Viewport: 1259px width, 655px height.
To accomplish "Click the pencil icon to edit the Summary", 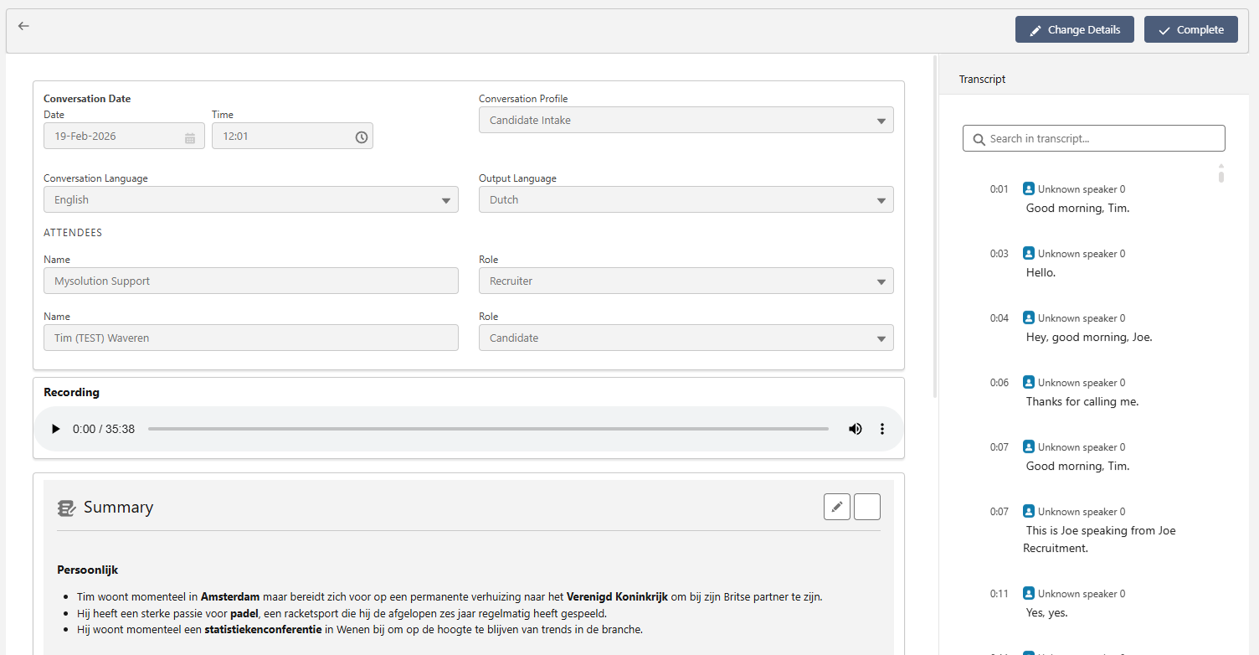I will (836, 506).
